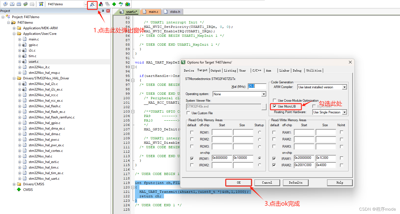400x214 pixels.
Task: Open the main.c editor tab
Action: [x=151, y=12]
